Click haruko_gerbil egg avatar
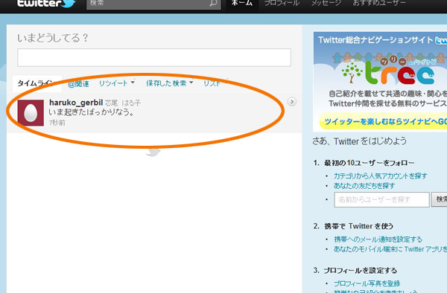The width and height of the screenshot is (447, 293). pos(31,112)
